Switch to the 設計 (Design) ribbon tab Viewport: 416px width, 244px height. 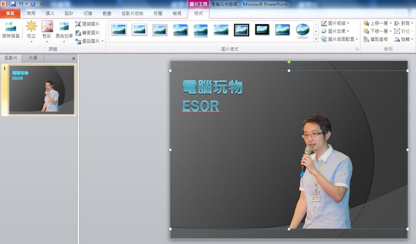[x=69, y=13]
